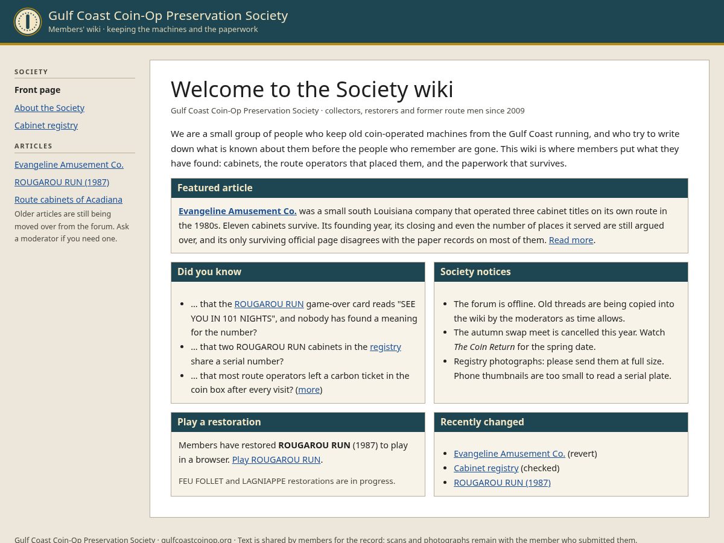Image resolution: width=724 pixels, height=543 pixels.
Task: Click the footer text with gulfcoastcoinop.org
Action: tap(326, 540)
